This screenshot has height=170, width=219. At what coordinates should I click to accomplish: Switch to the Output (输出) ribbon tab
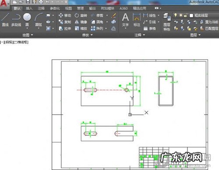(x=92, y=8)
